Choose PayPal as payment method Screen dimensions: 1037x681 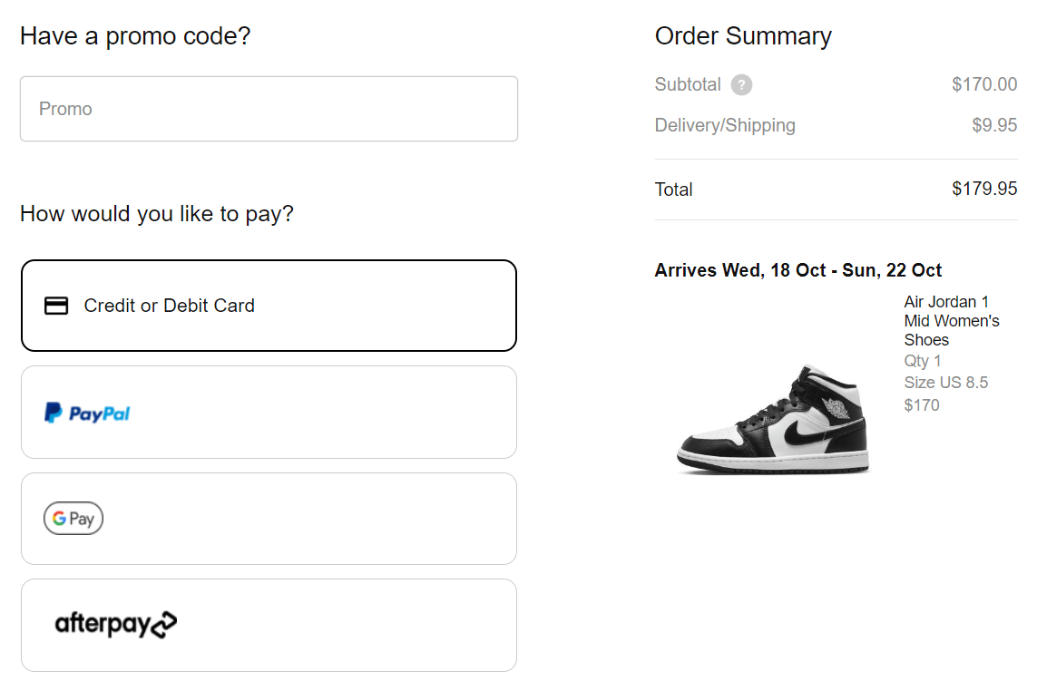[269, 413]
